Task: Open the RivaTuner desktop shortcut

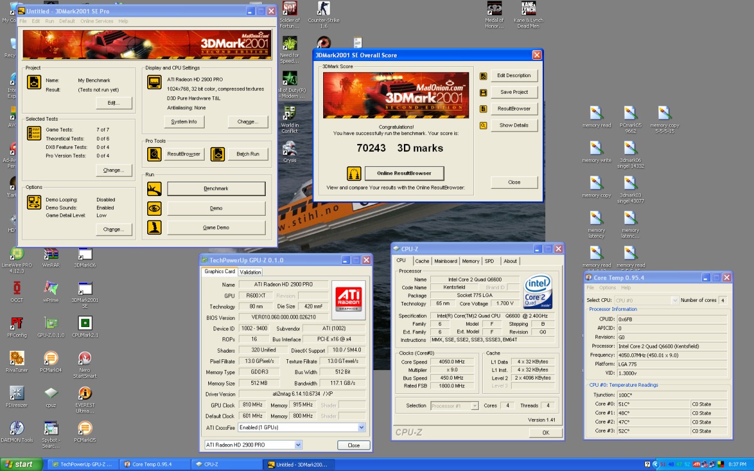Action: tap(17, 362)
